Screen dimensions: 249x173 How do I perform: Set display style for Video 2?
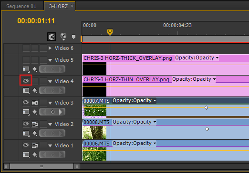click(x=26, y=133)
